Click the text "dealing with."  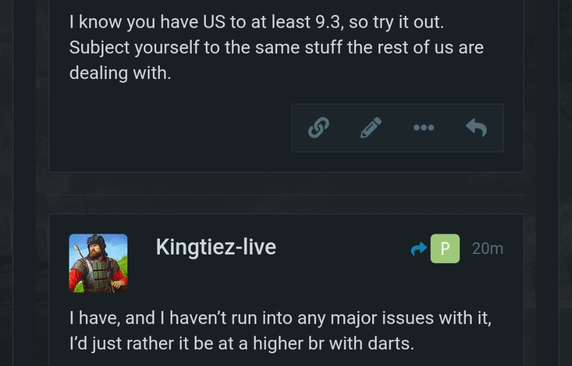[x=120, y=73]
